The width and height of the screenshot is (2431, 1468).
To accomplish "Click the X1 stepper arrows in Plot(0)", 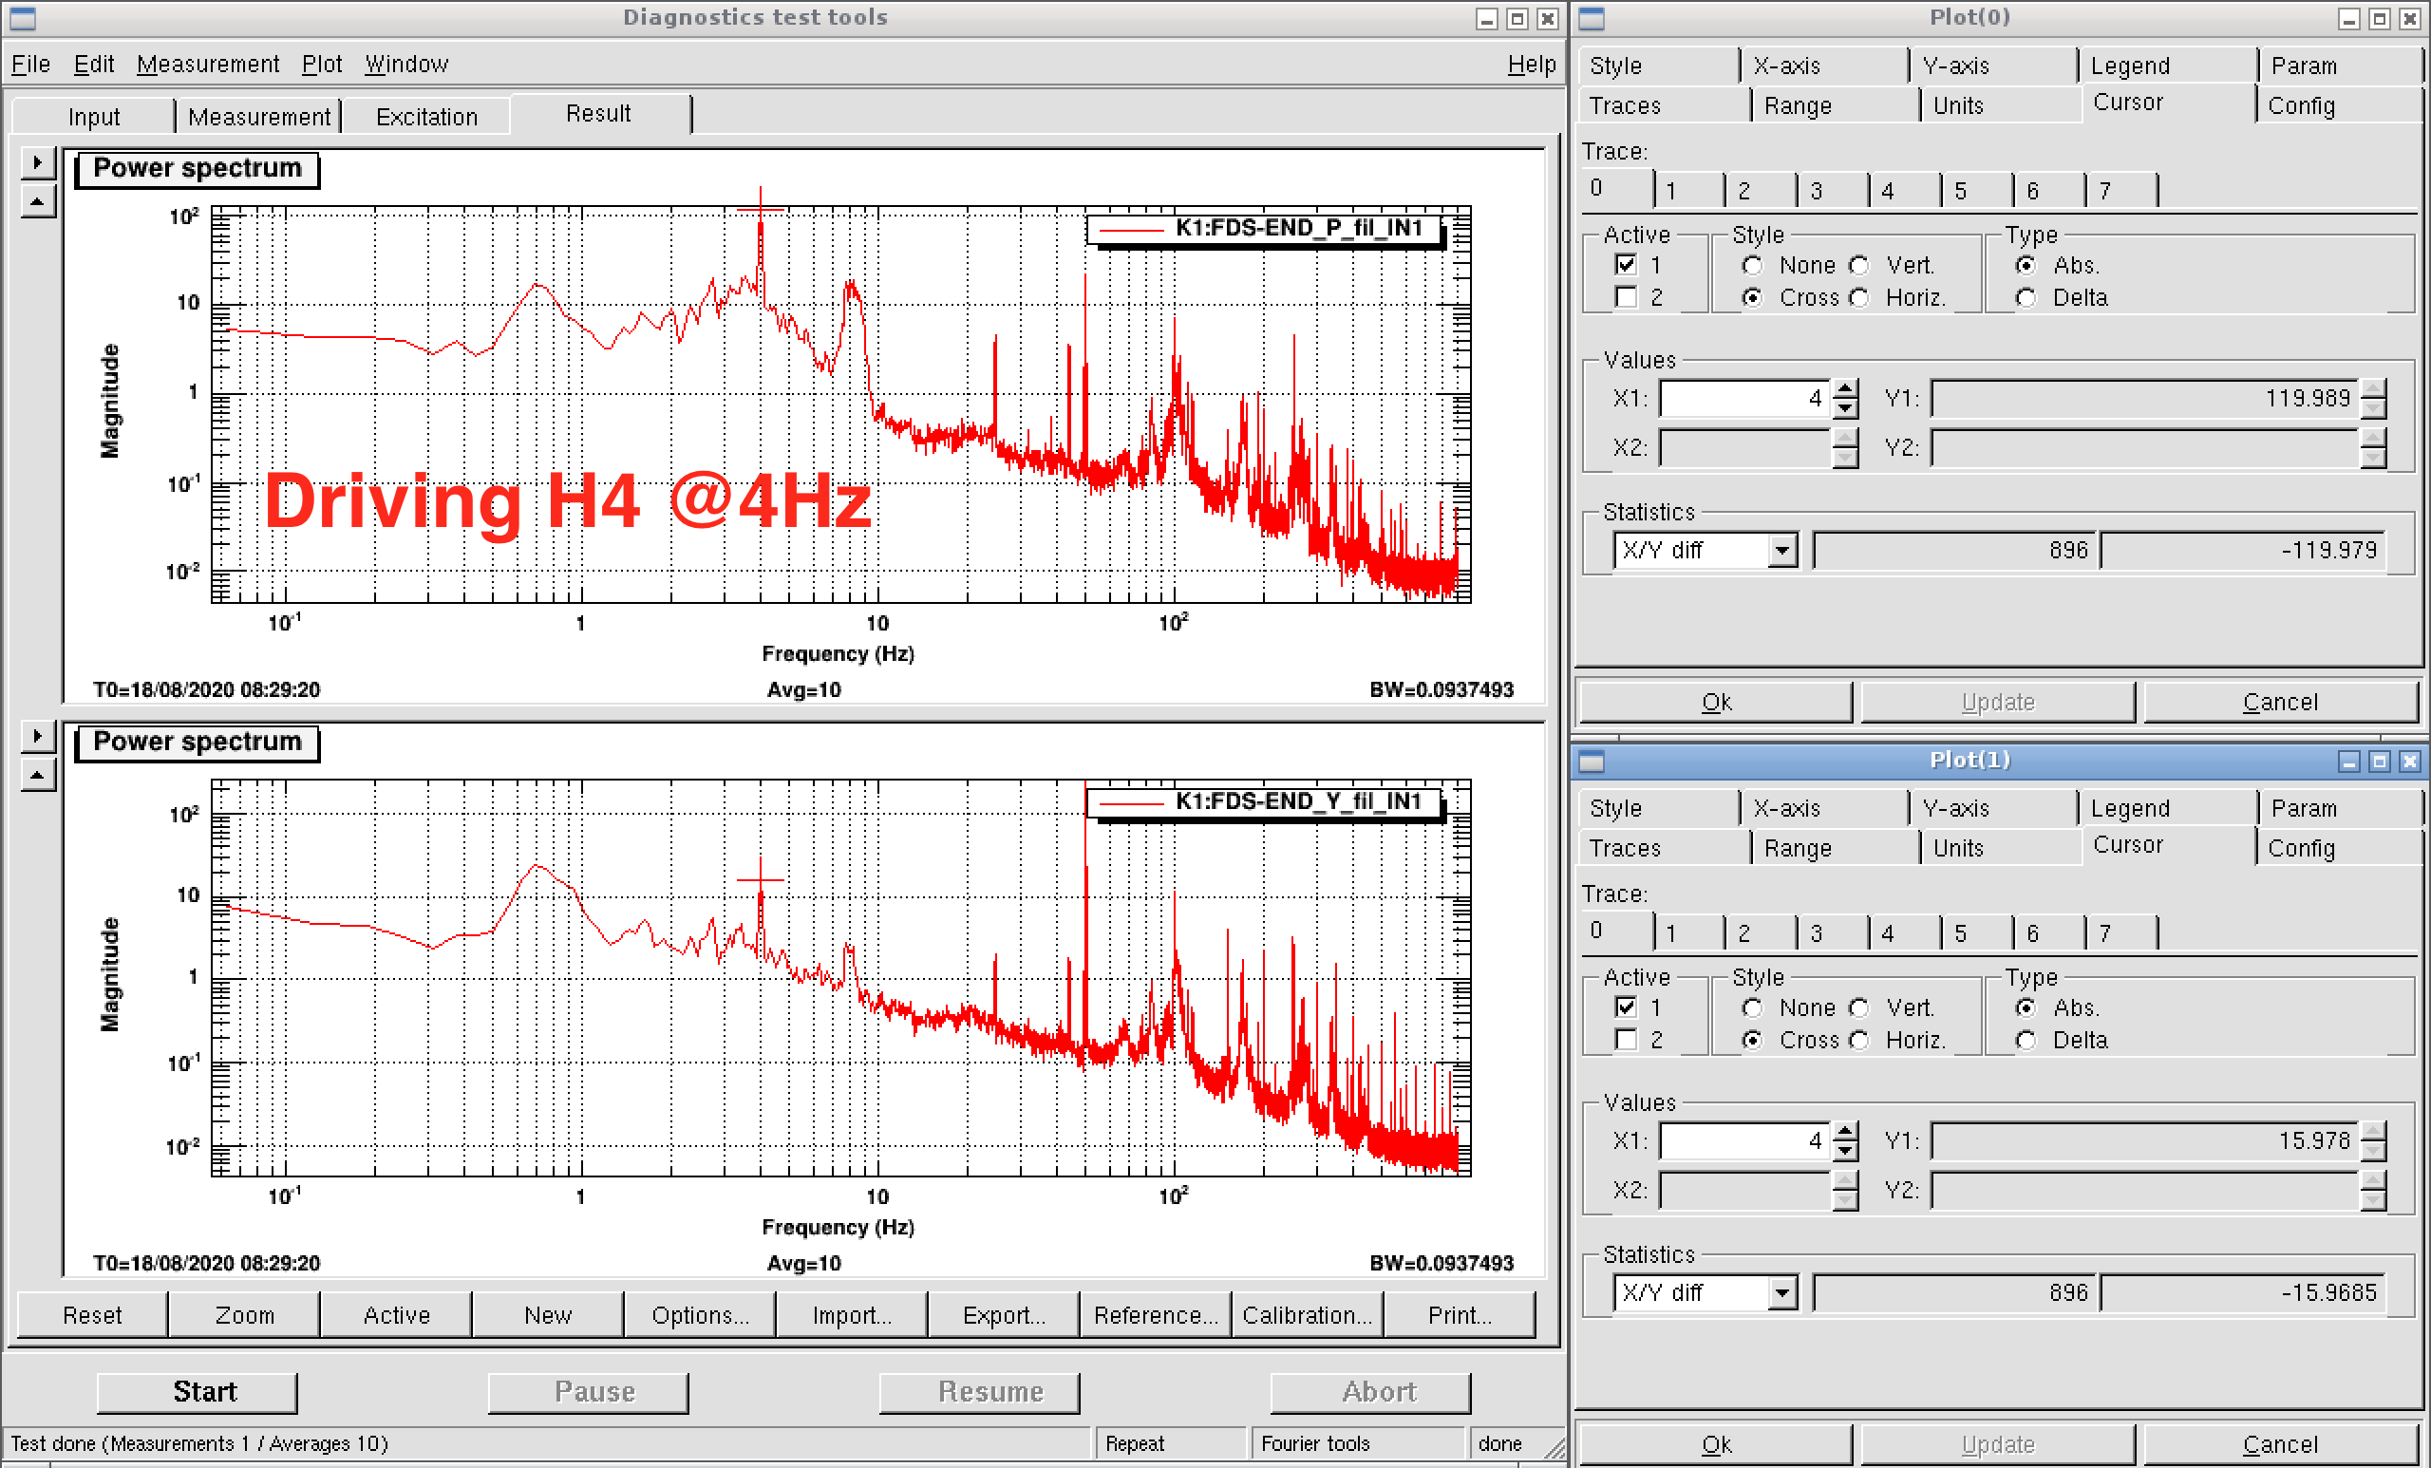I will [x=1845, y=399].
